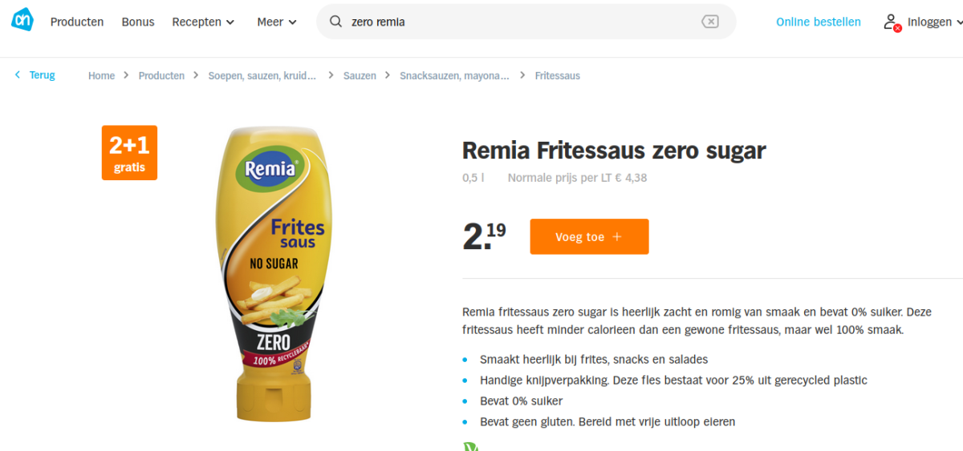Expand the Recepten dropdown menu
Viewport: 963px width, 451px height.
tap(203, 22)
